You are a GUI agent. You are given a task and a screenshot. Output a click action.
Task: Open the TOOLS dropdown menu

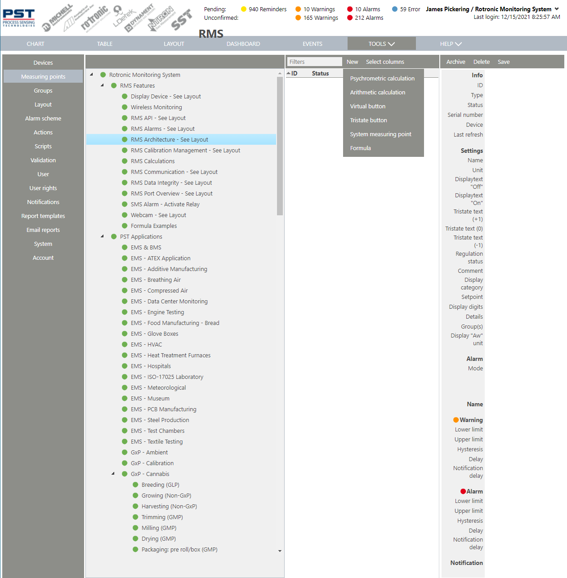point(381,44)
